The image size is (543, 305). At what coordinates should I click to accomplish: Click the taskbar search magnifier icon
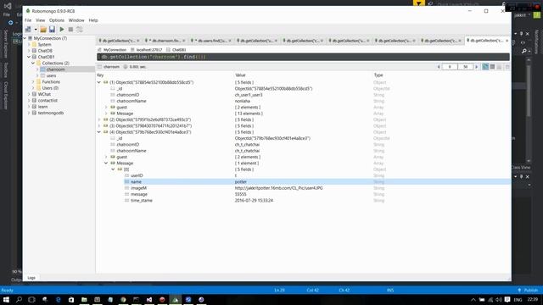[x=19, y=299]
